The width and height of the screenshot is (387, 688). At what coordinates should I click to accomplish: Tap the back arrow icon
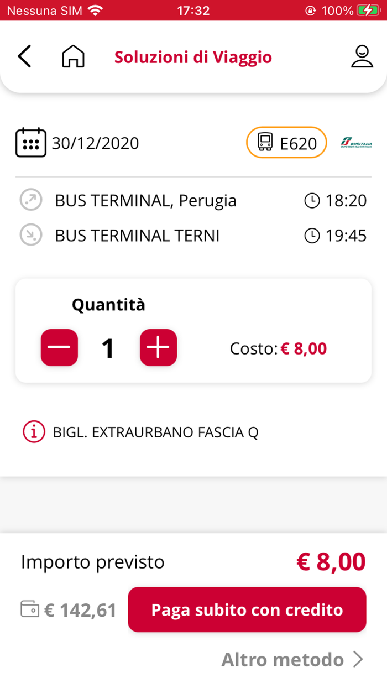tap(24, 57)
